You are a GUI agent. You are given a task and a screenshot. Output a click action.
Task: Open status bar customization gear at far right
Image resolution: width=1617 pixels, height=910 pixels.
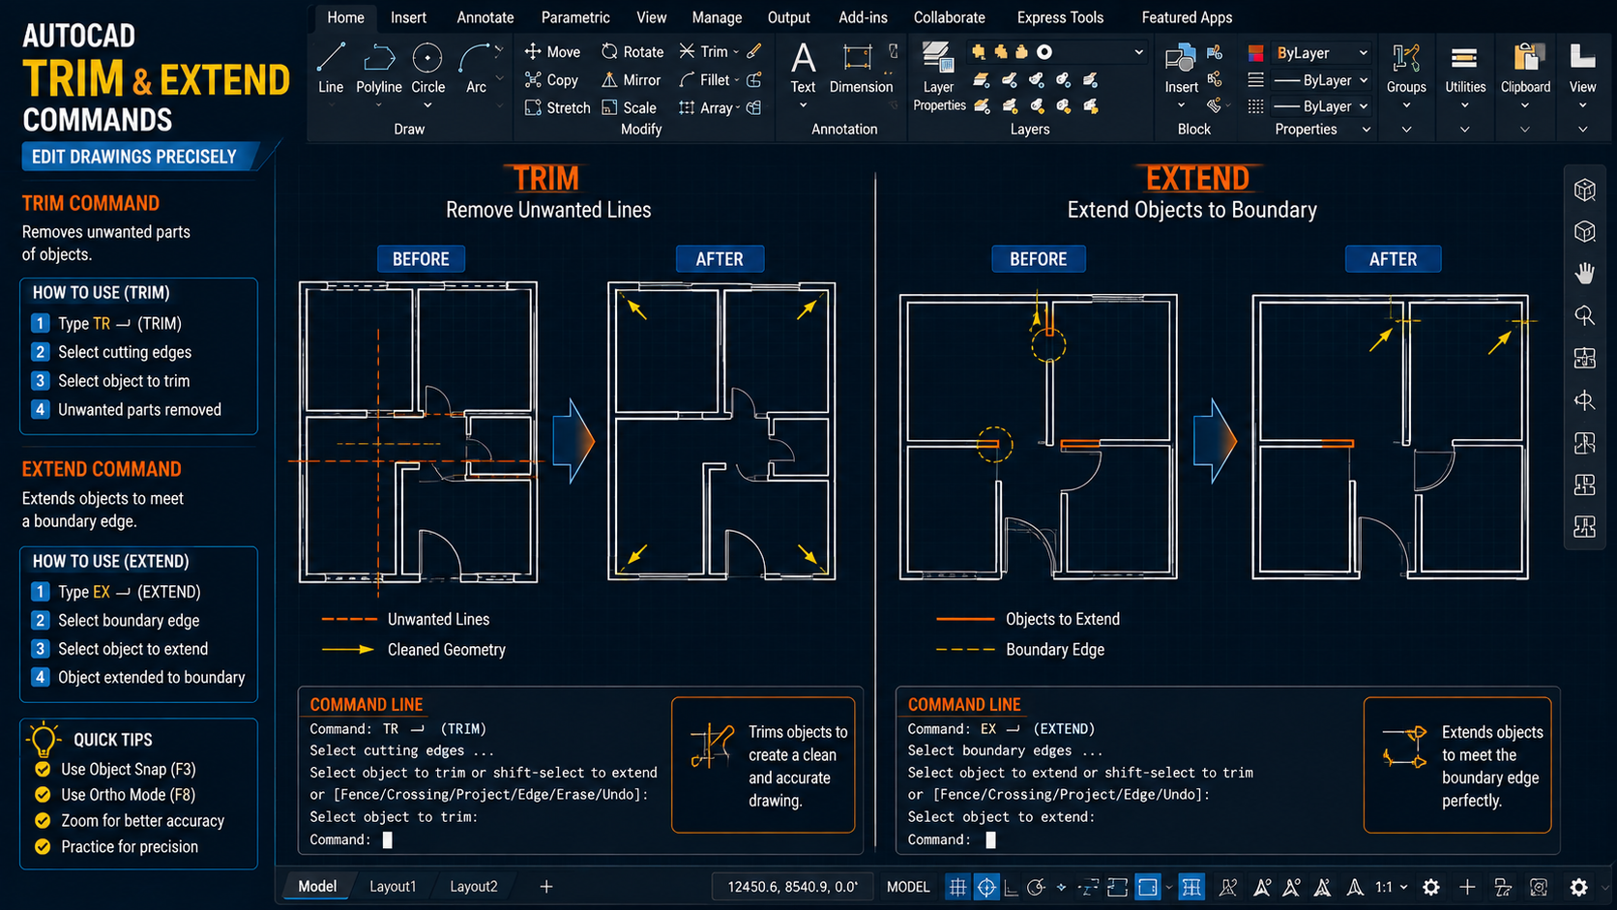point(1578,887)
